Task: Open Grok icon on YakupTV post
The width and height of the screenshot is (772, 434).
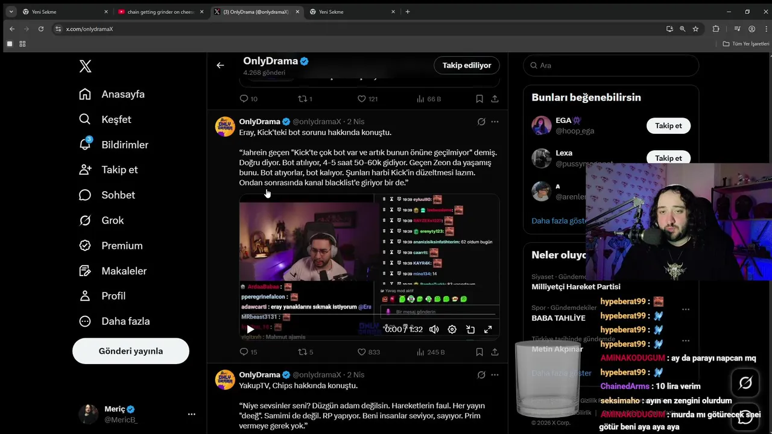Action: (481, 375)
